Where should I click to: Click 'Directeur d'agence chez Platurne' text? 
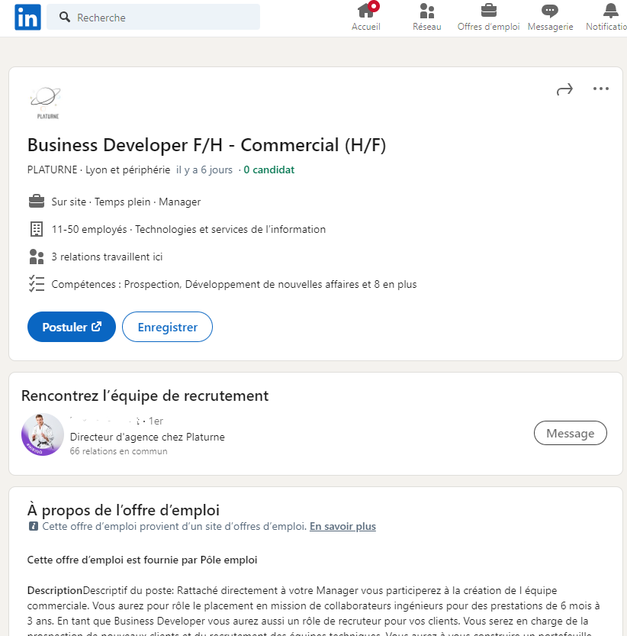pyautogui.click(x=147, y=437)
